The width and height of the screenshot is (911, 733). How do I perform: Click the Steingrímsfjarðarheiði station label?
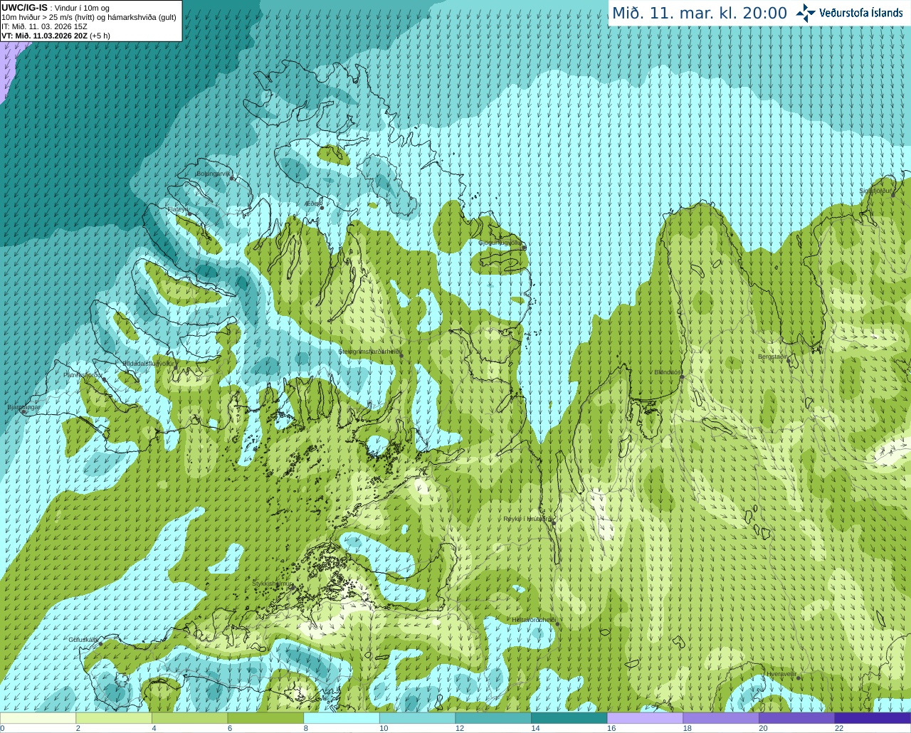click(369, 352)
